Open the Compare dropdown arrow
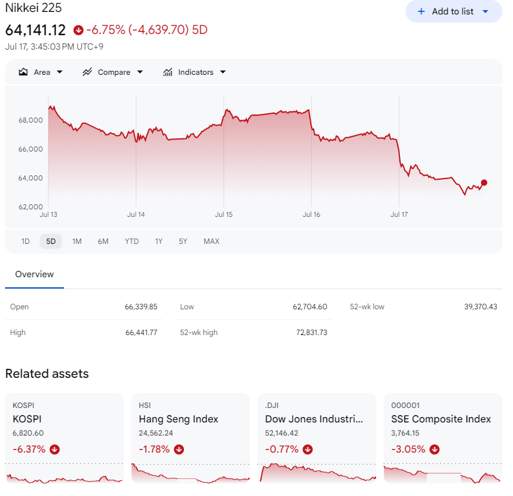Viewport: 513px width, 496px height. (140, 72)
